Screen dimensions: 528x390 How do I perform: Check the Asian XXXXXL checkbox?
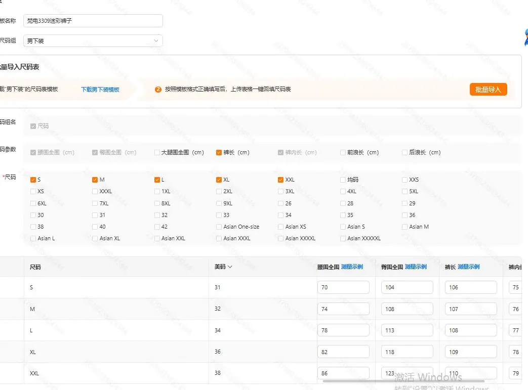tap(343, 238)
